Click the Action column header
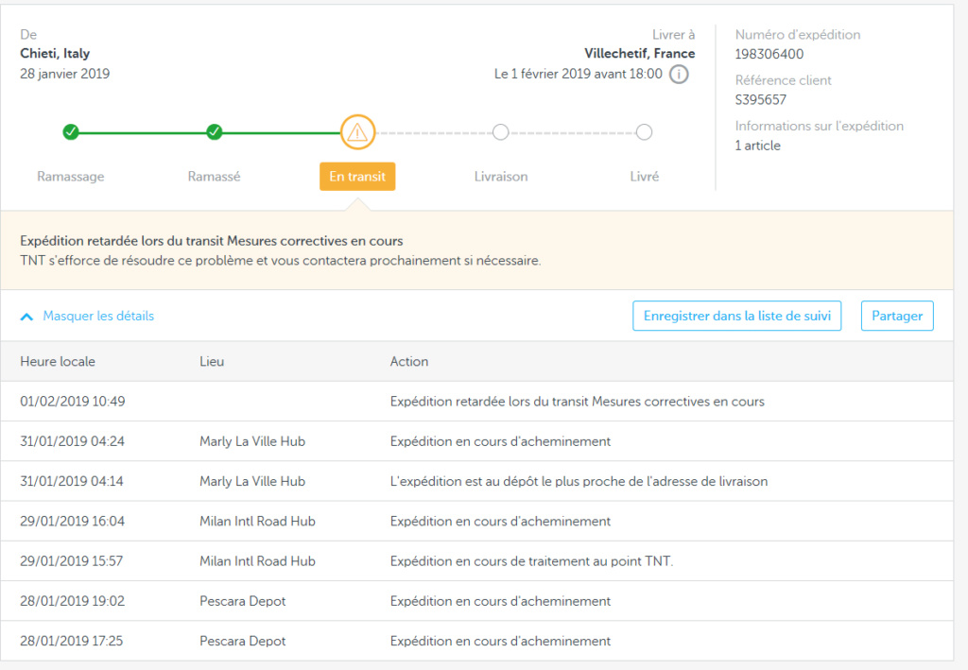The width and height of the screenshot is (968, 670). coord(408,362)
